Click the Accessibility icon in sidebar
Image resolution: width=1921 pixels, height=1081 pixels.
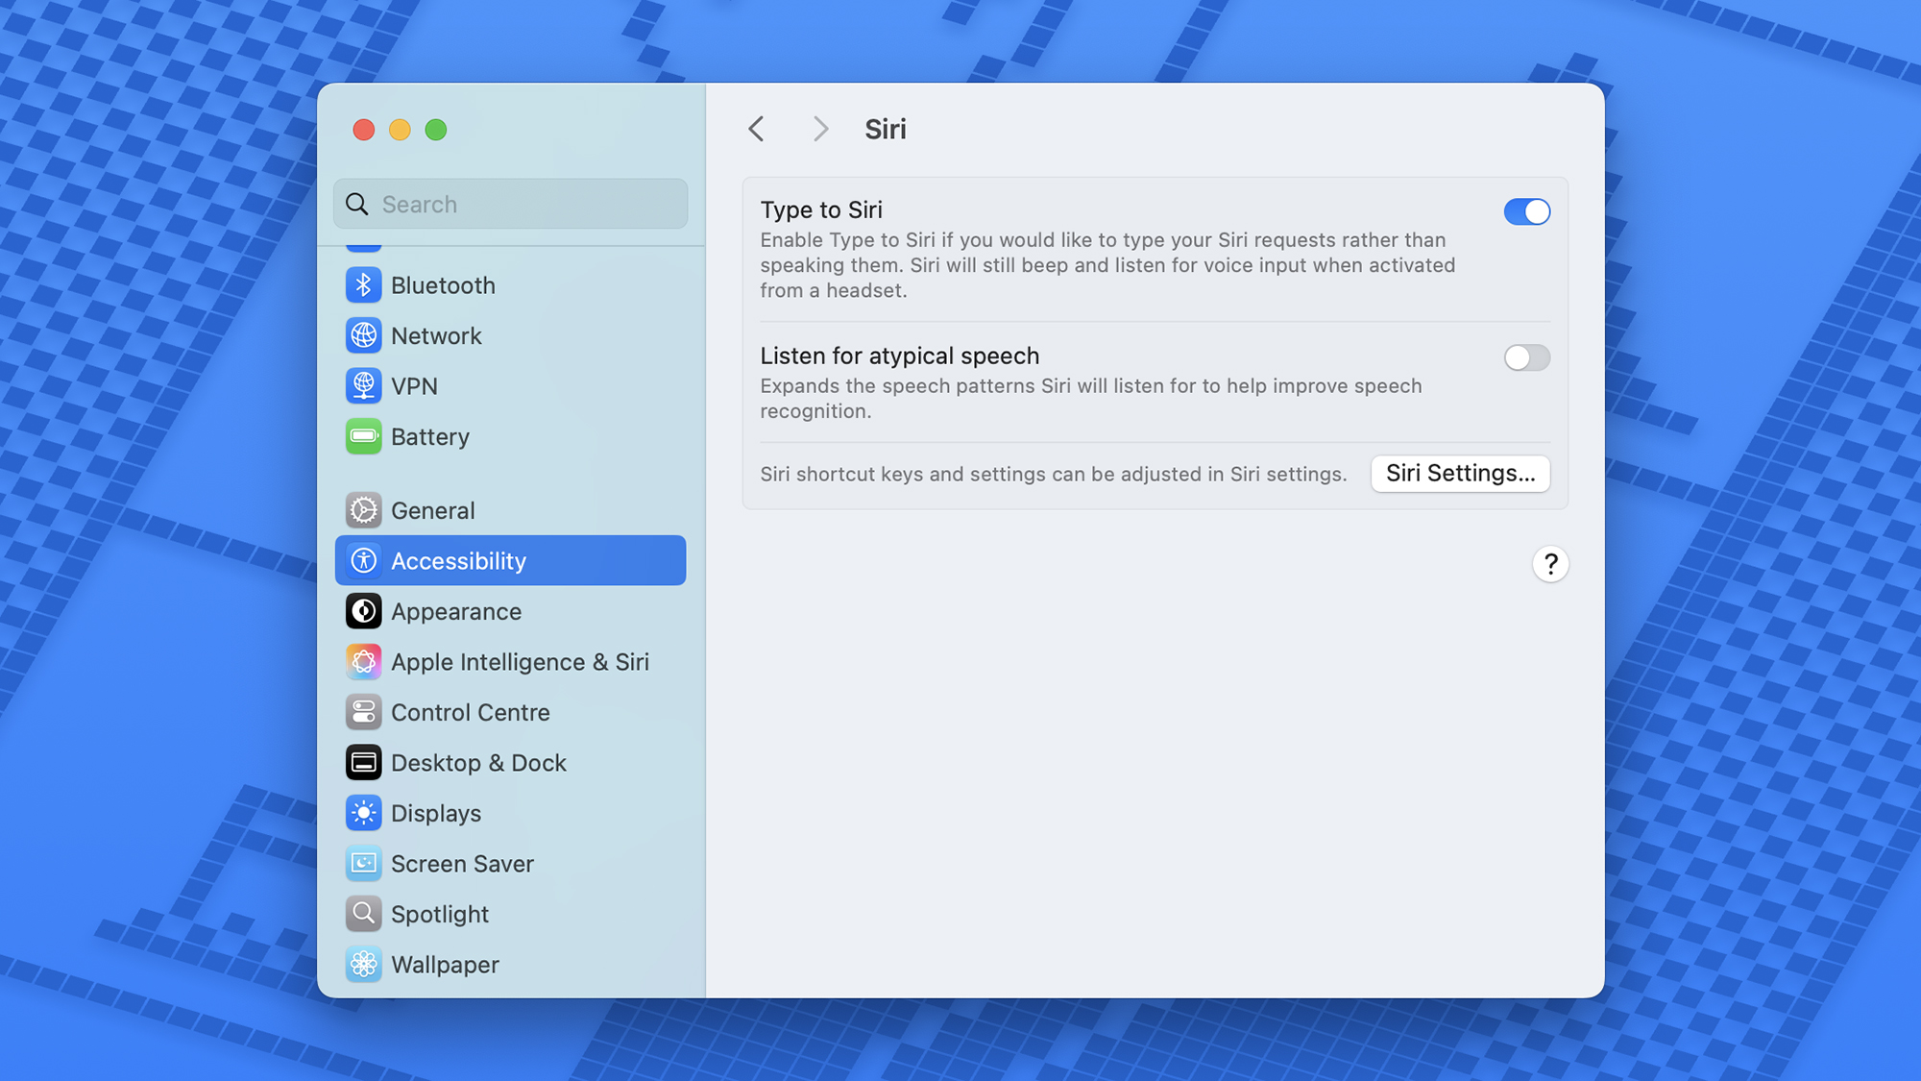(x=363, y=559)
